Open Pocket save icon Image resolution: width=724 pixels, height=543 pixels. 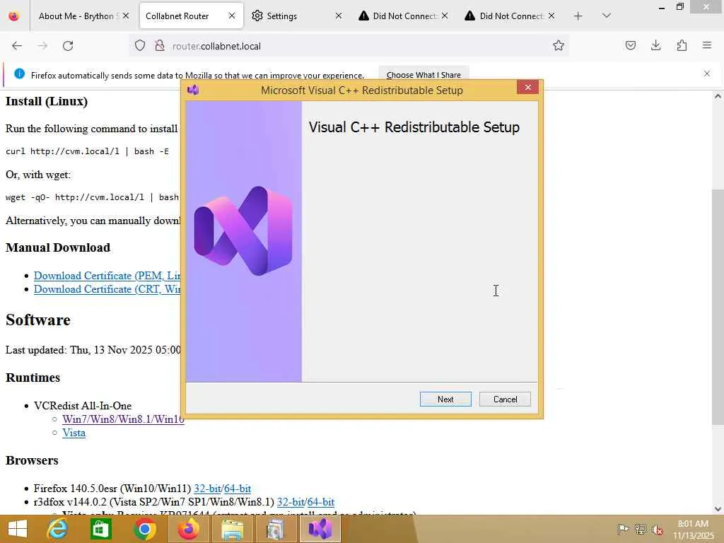click(630, 45)
